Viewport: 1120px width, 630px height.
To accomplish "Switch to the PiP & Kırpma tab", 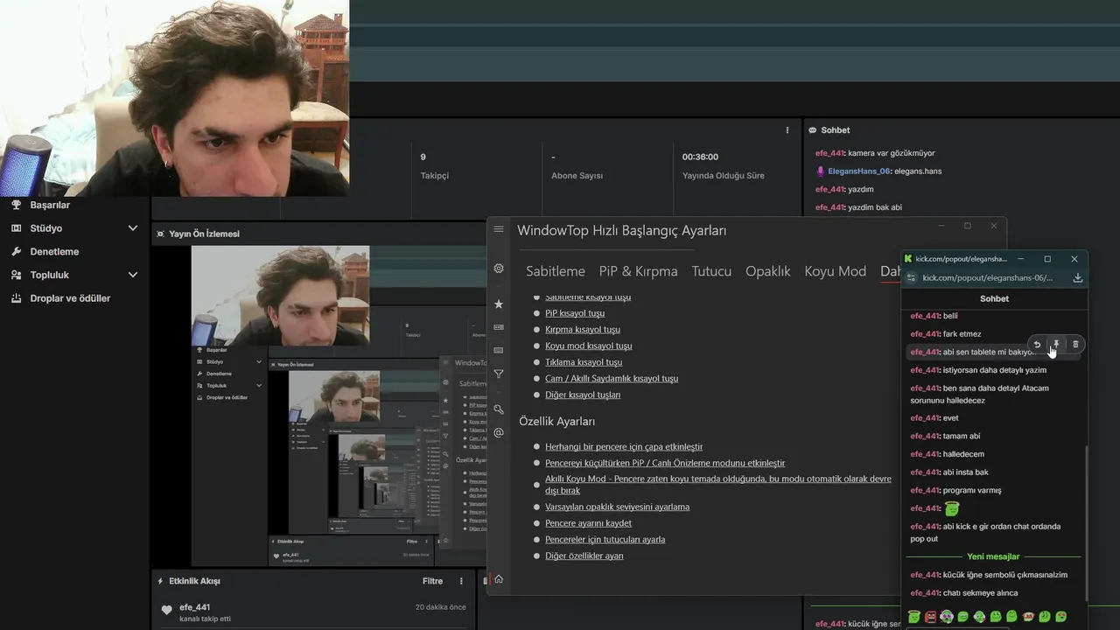I will [639, 271].
